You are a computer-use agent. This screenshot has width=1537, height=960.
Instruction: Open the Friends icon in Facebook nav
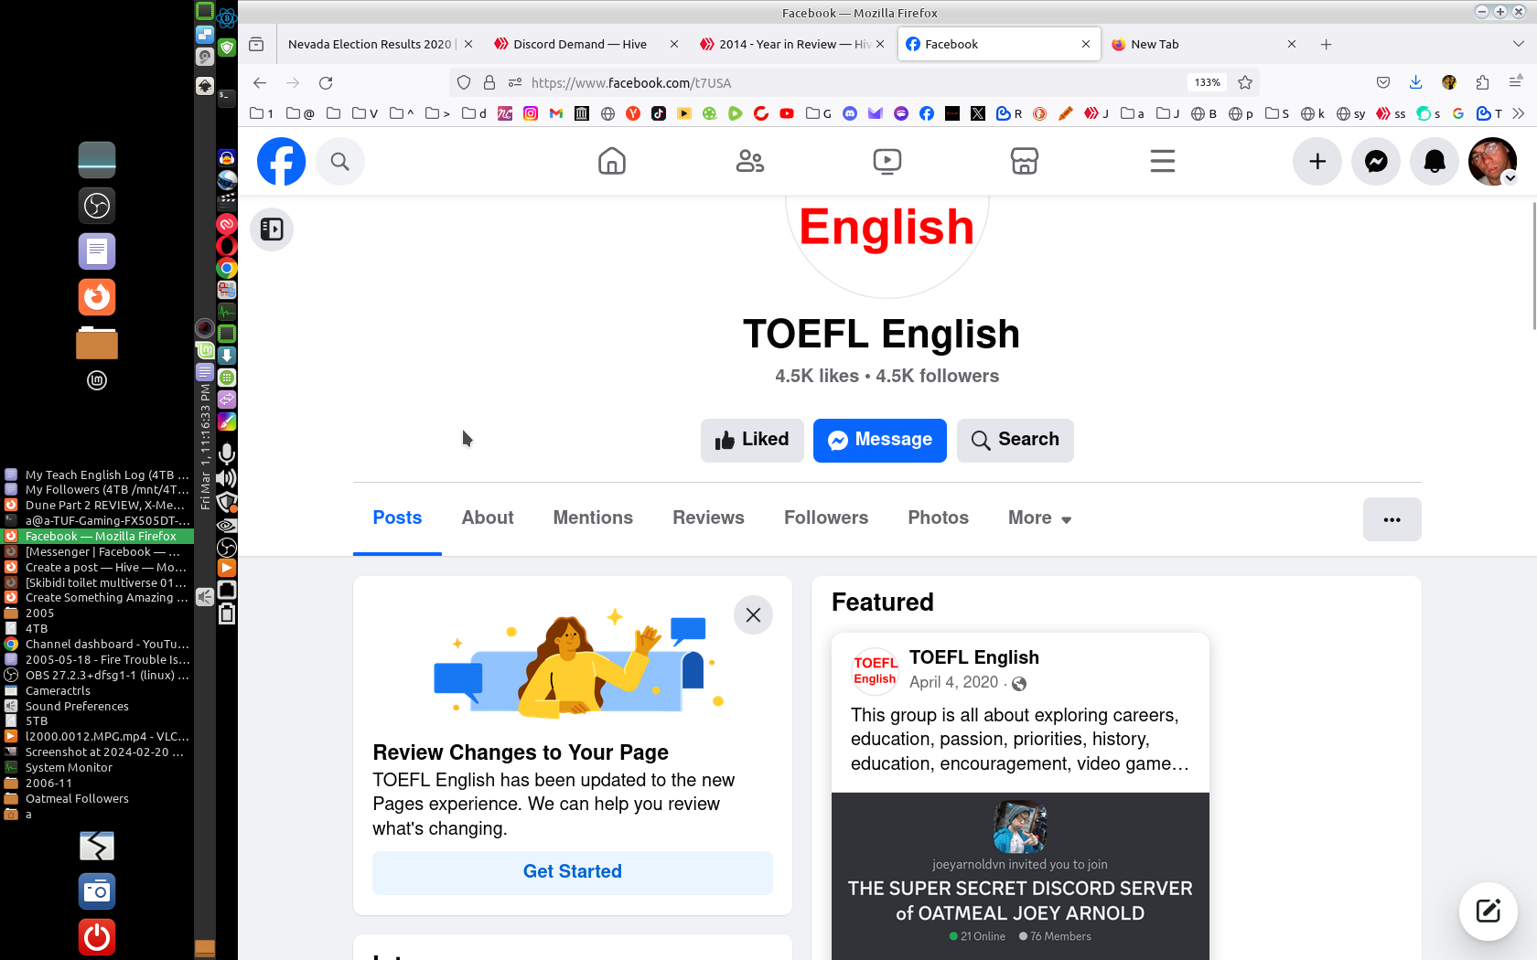pyautogui.click(x=750, y=162)
